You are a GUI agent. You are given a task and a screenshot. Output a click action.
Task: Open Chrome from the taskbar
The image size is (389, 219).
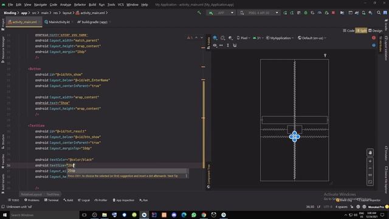(x=204, y=215)
